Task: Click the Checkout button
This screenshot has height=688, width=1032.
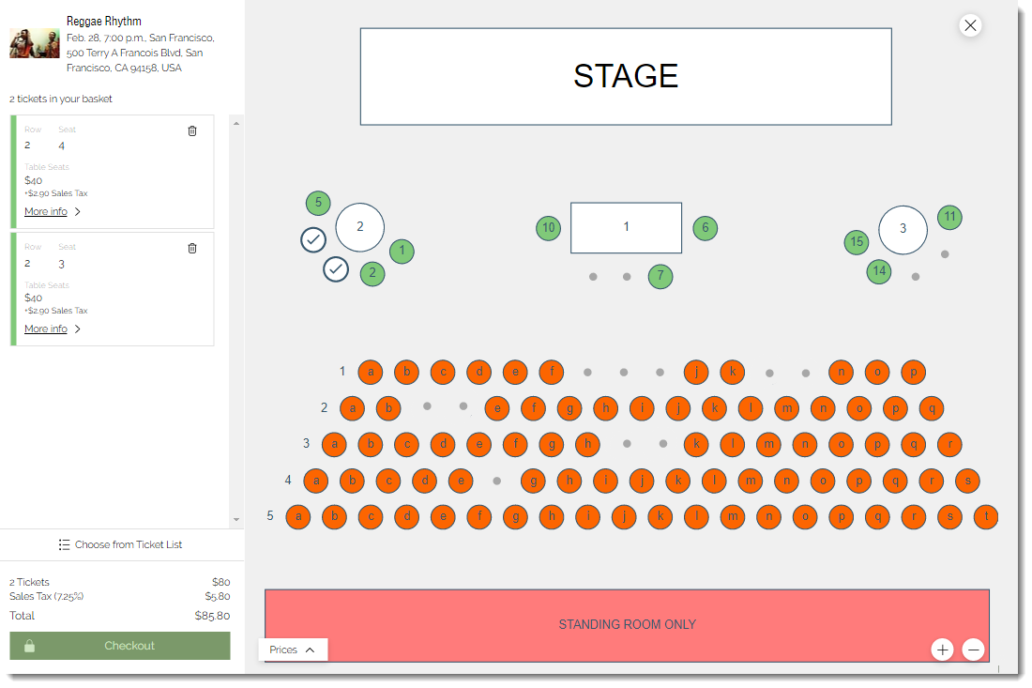Action: pyautogui.click(x=120, y=646)
